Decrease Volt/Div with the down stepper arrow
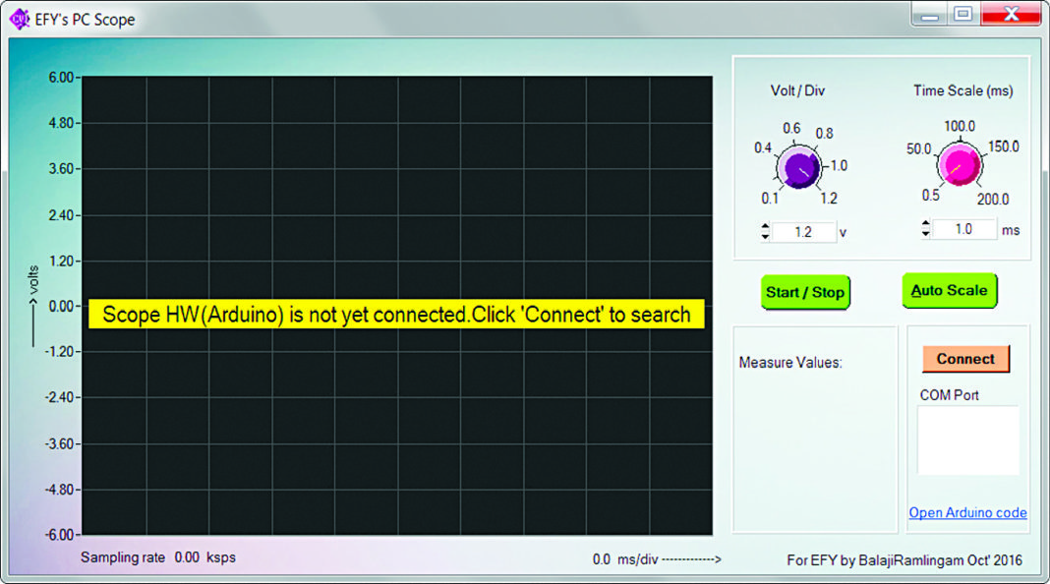1050x584 pixels. coord(765,237)
